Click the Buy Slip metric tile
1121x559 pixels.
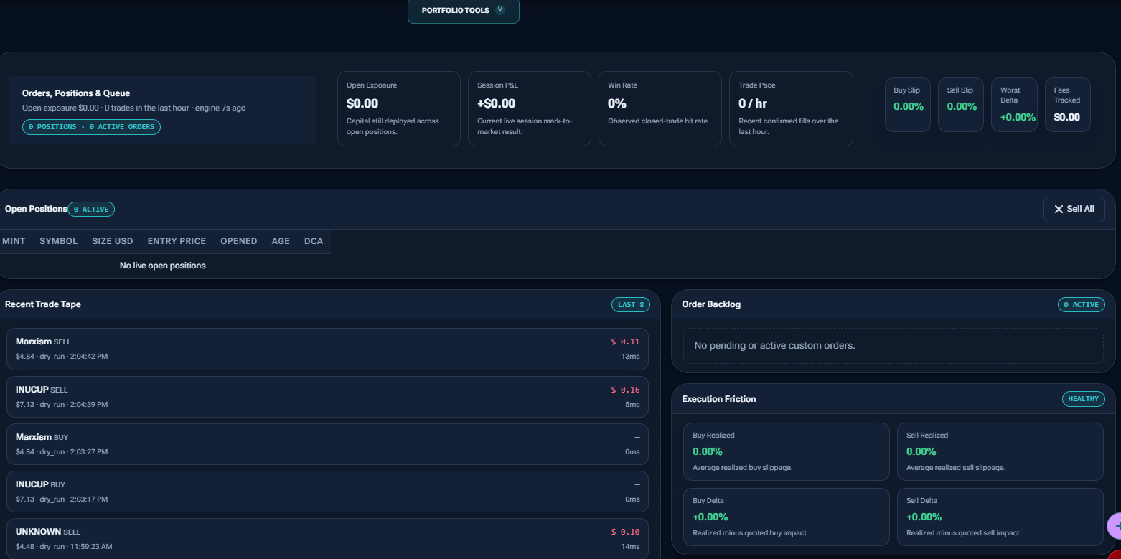coord(908,105)
